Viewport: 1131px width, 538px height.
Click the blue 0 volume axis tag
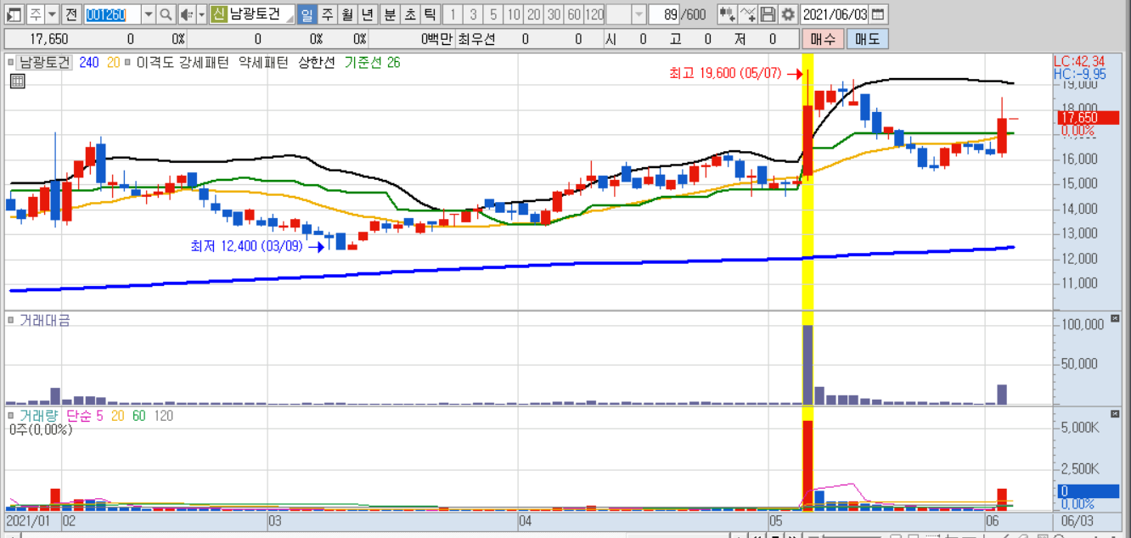(x=1089, y=491)
